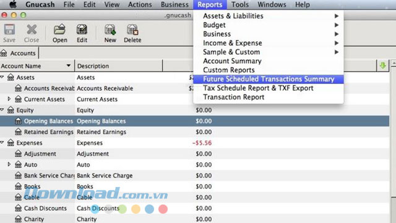Select the Retained Earnings account row
The width and height of the screenshot is (396, 223).
click(x=194, y=132)
